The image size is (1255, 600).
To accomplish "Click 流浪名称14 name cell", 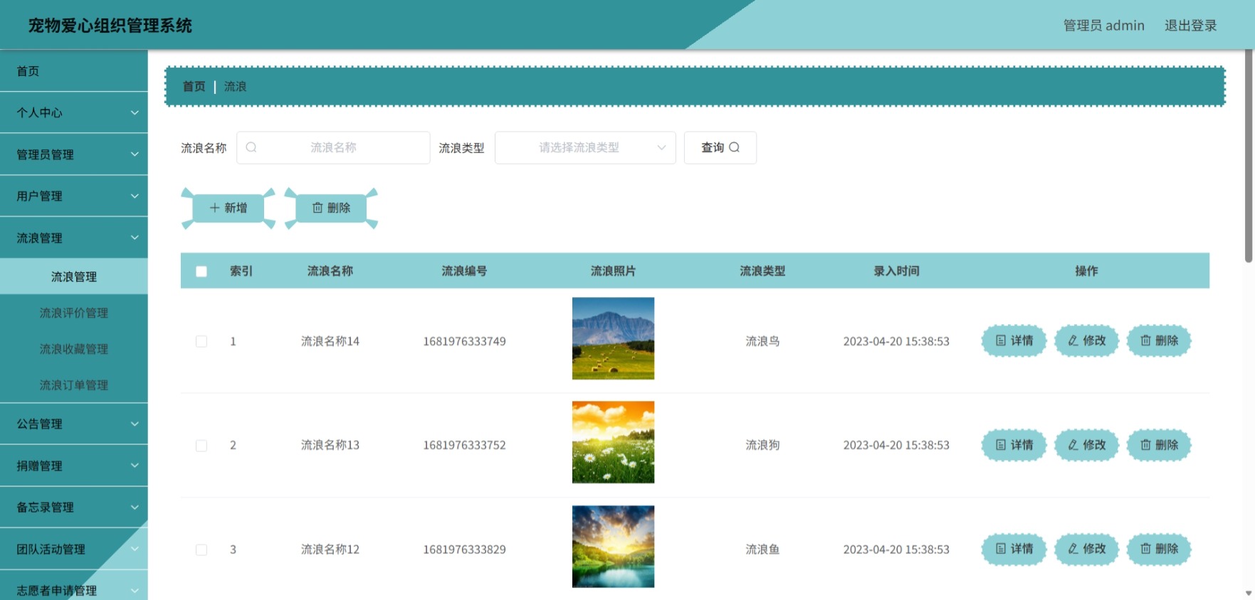I will point(330,341).
